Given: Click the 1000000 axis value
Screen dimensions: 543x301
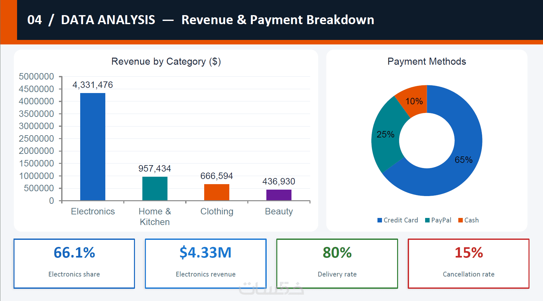Looking at the screenshot, I should pyautogui.click(x=36, y=176).
